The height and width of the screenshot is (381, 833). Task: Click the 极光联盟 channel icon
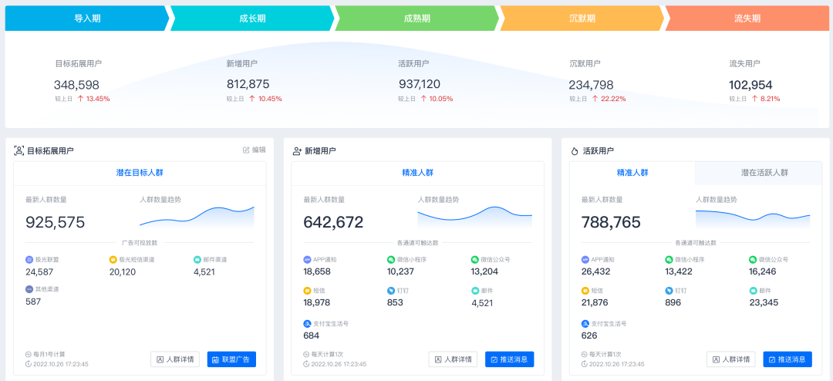pos(29,260)
